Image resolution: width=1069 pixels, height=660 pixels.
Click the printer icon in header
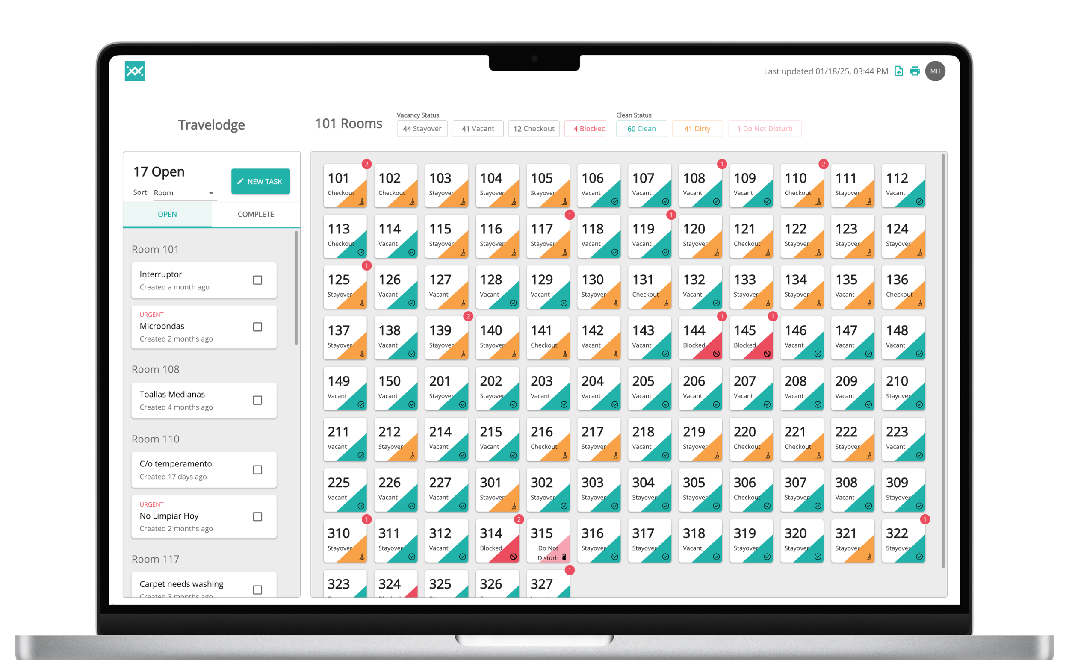pos(914,71)
